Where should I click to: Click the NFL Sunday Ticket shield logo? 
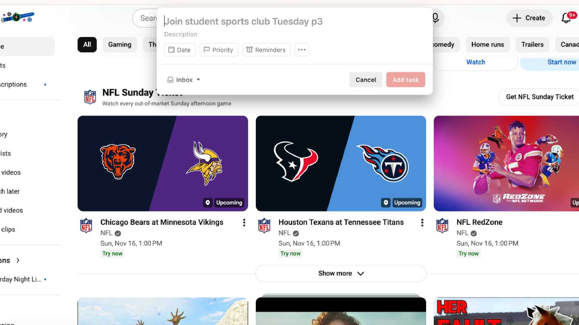point(90,97)
